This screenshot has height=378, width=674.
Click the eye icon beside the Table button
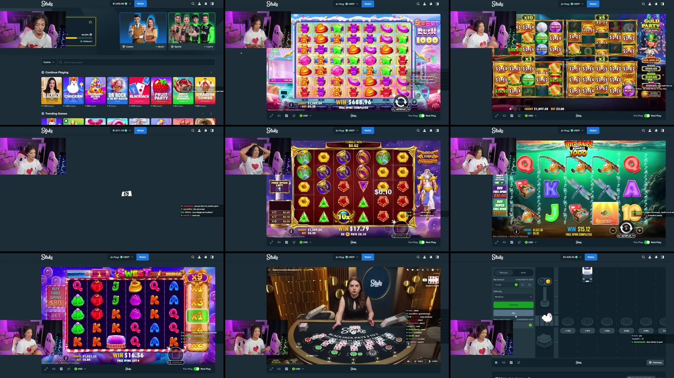(x=408, y=361)
